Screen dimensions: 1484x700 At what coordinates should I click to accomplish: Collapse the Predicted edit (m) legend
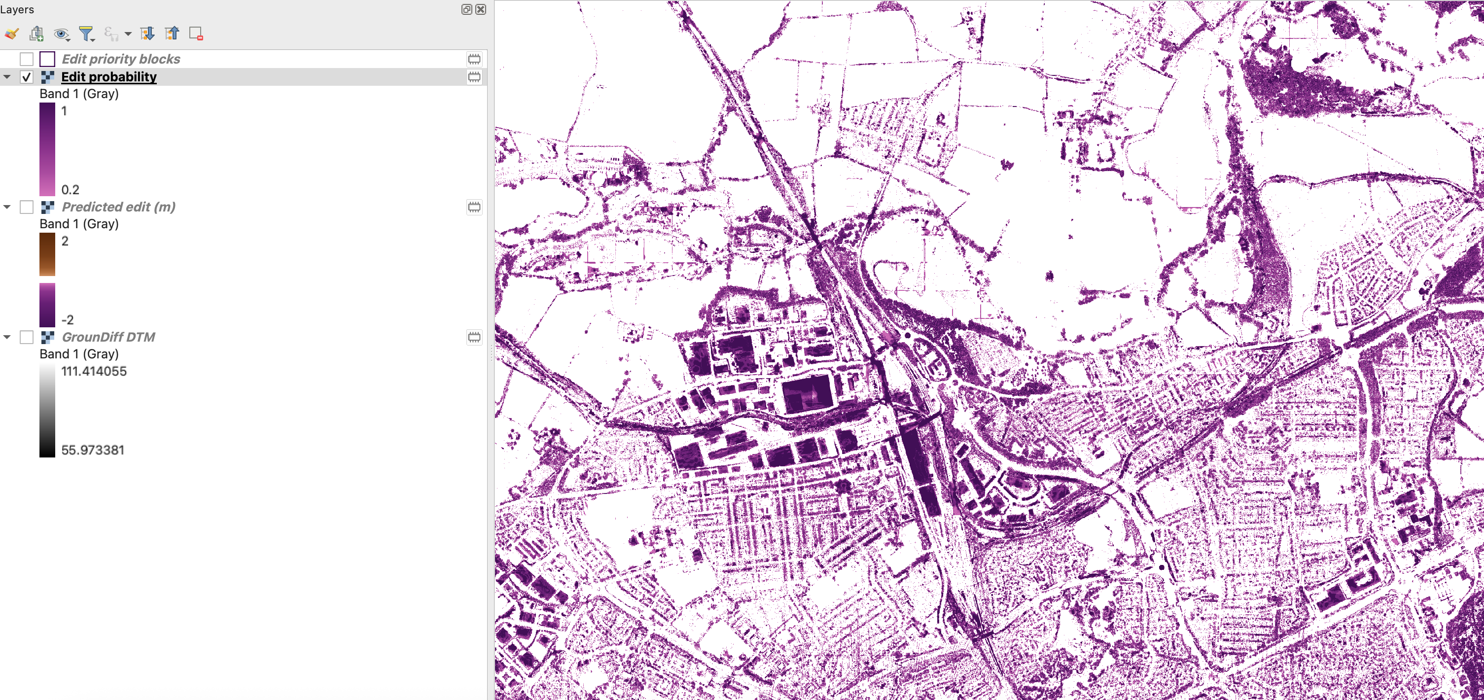[7, 207]
